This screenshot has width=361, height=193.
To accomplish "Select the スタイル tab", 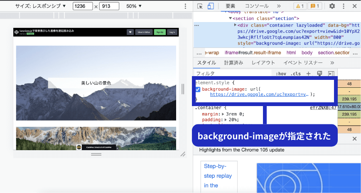I will point(206,63).
